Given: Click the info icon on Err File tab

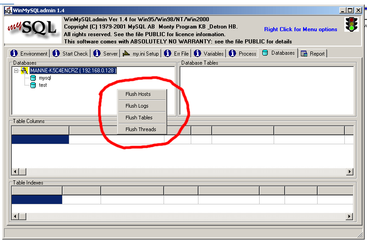Looking at the screenshot, I should 168,53.
